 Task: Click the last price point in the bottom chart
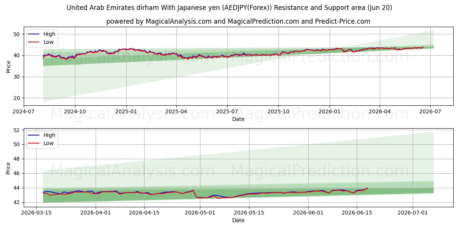[368, 188]
